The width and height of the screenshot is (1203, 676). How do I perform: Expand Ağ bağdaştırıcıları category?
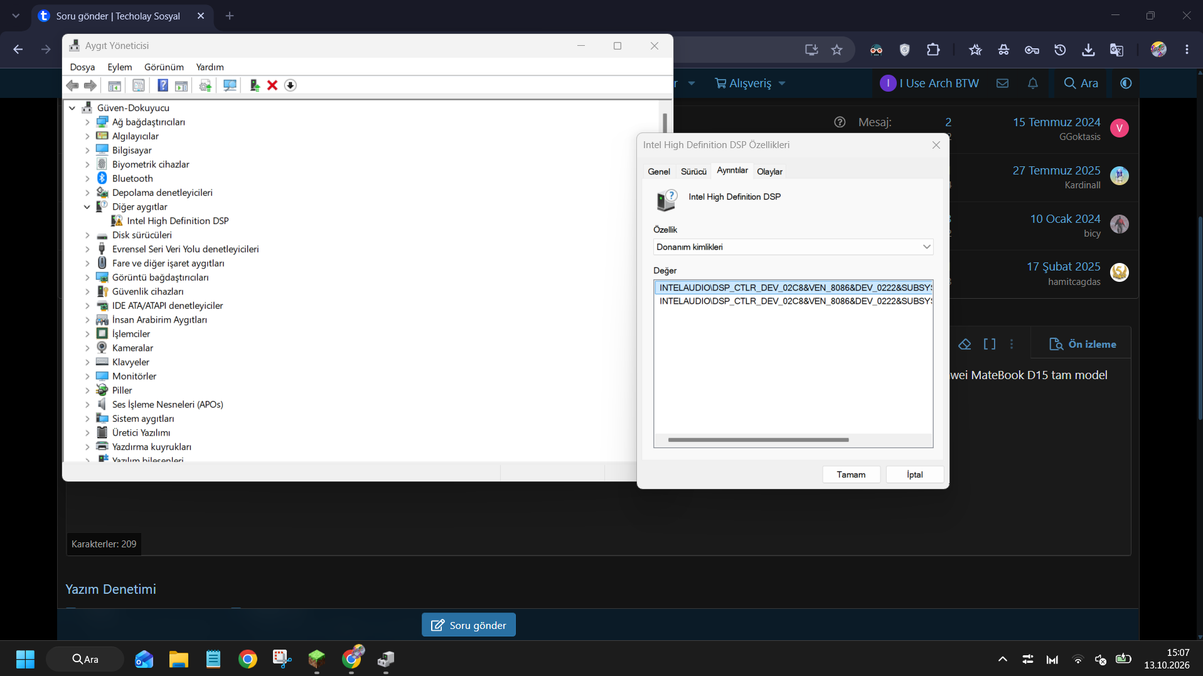click(87, 122)
